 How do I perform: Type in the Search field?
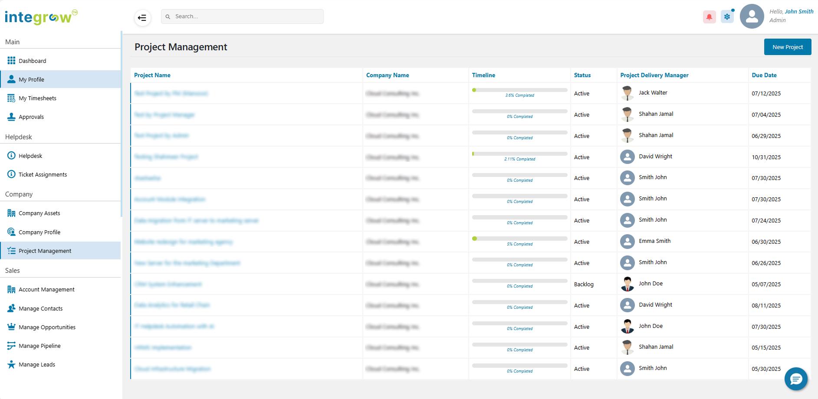tap(247, 16)
